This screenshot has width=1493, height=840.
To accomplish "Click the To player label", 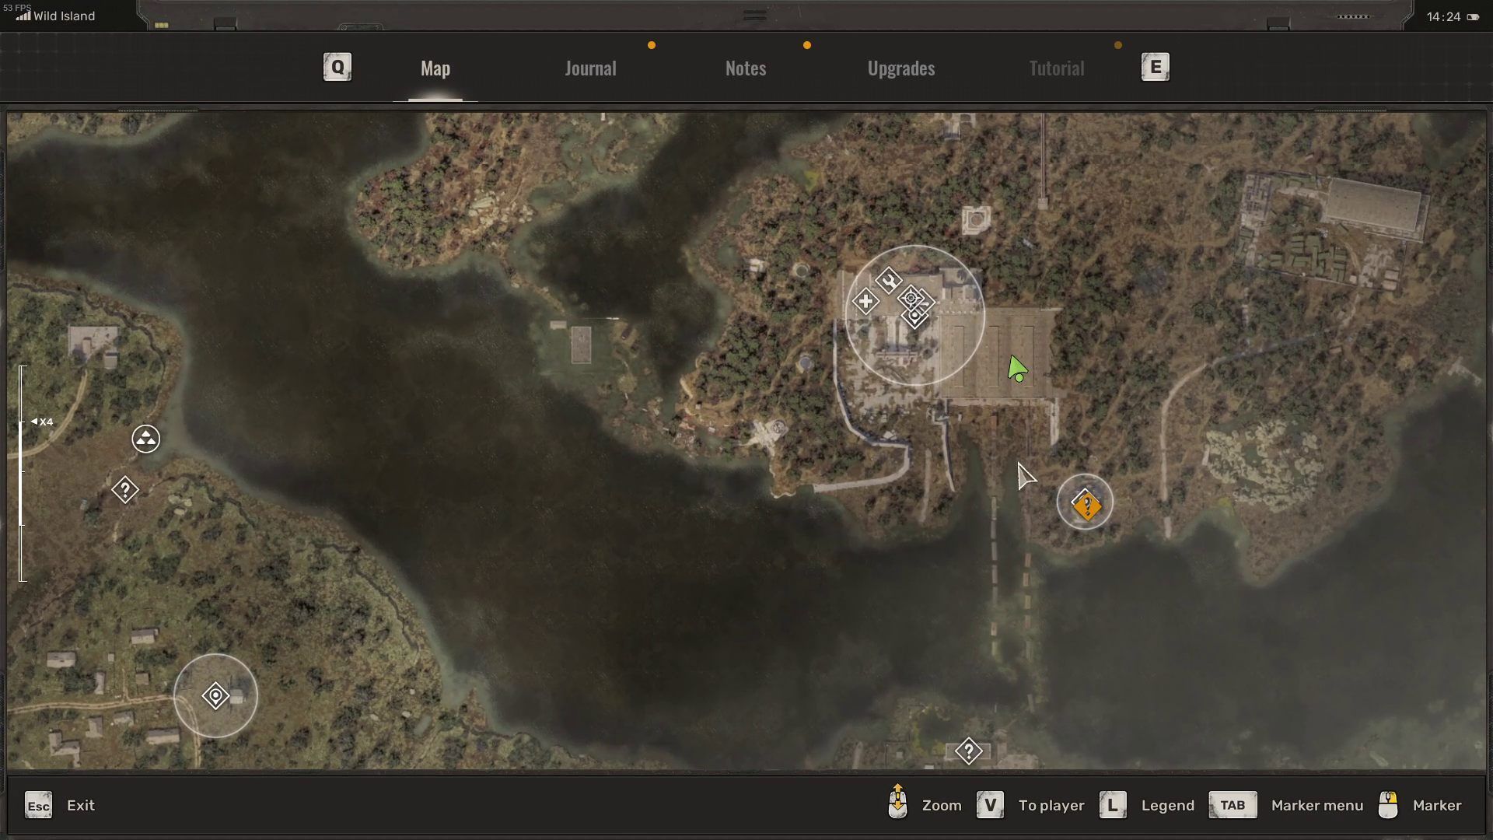I will 1051,806.
